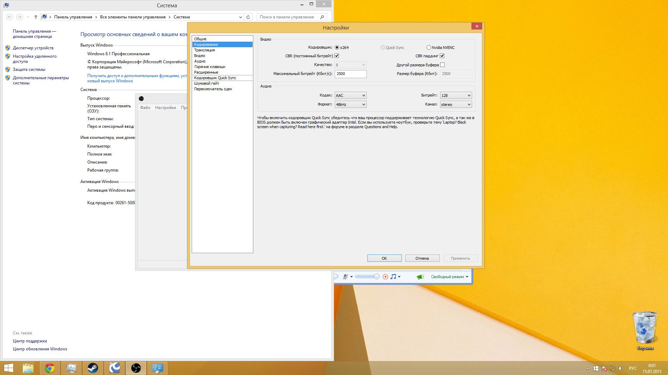Go up one level in Control Panel
Viewport: 668px width, 375px height.
(x=35, y=17)
